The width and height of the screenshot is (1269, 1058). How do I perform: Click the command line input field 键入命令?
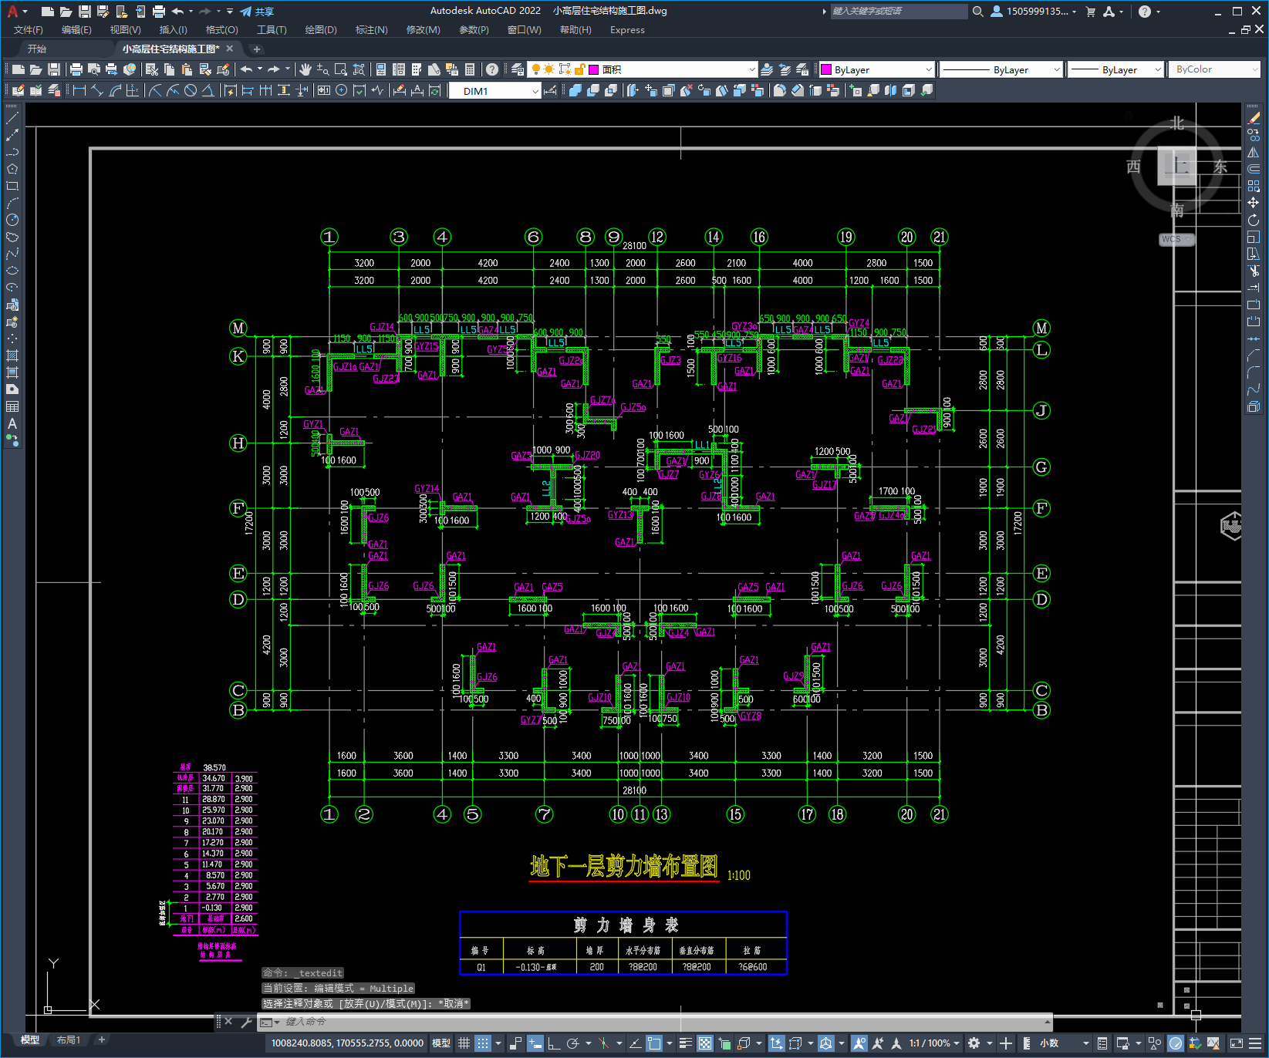tap(656, 1022)
